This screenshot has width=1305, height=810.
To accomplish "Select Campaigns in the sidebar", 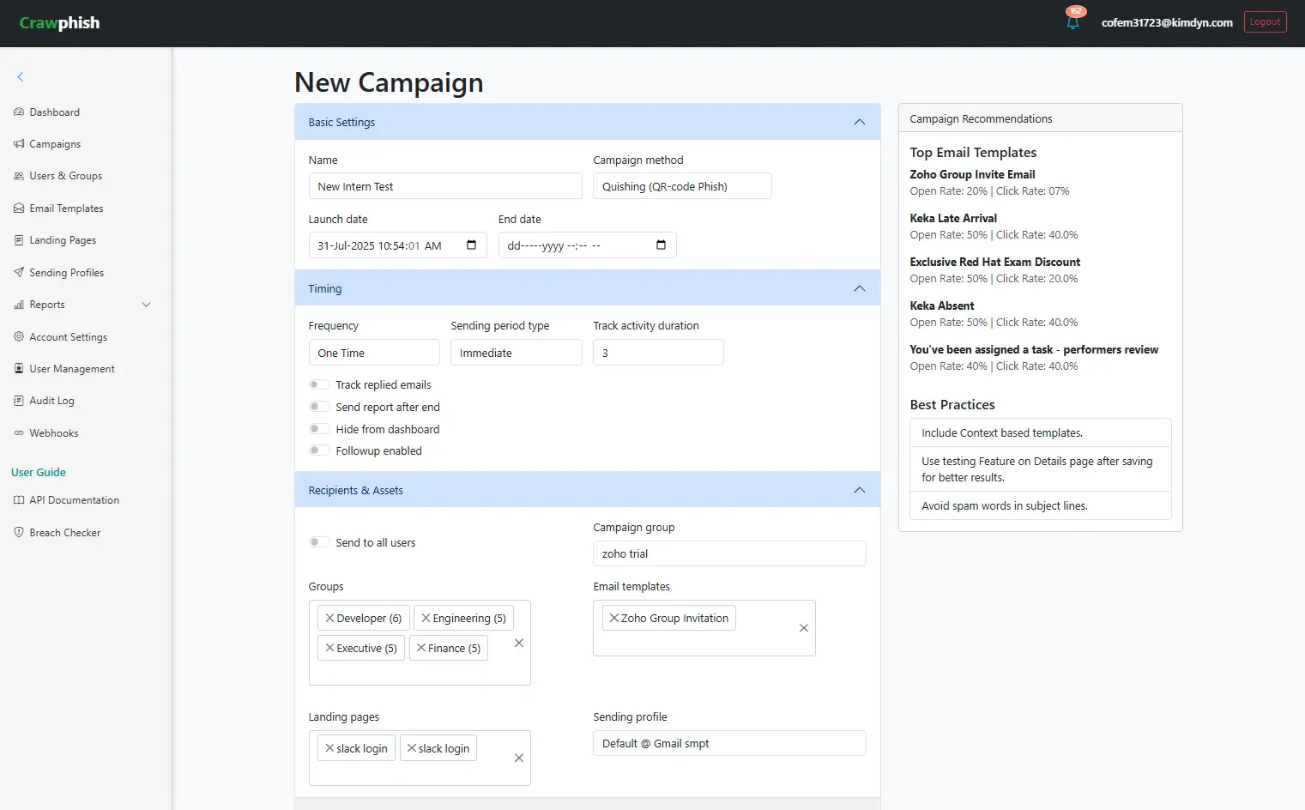I will tap(55, 143).
